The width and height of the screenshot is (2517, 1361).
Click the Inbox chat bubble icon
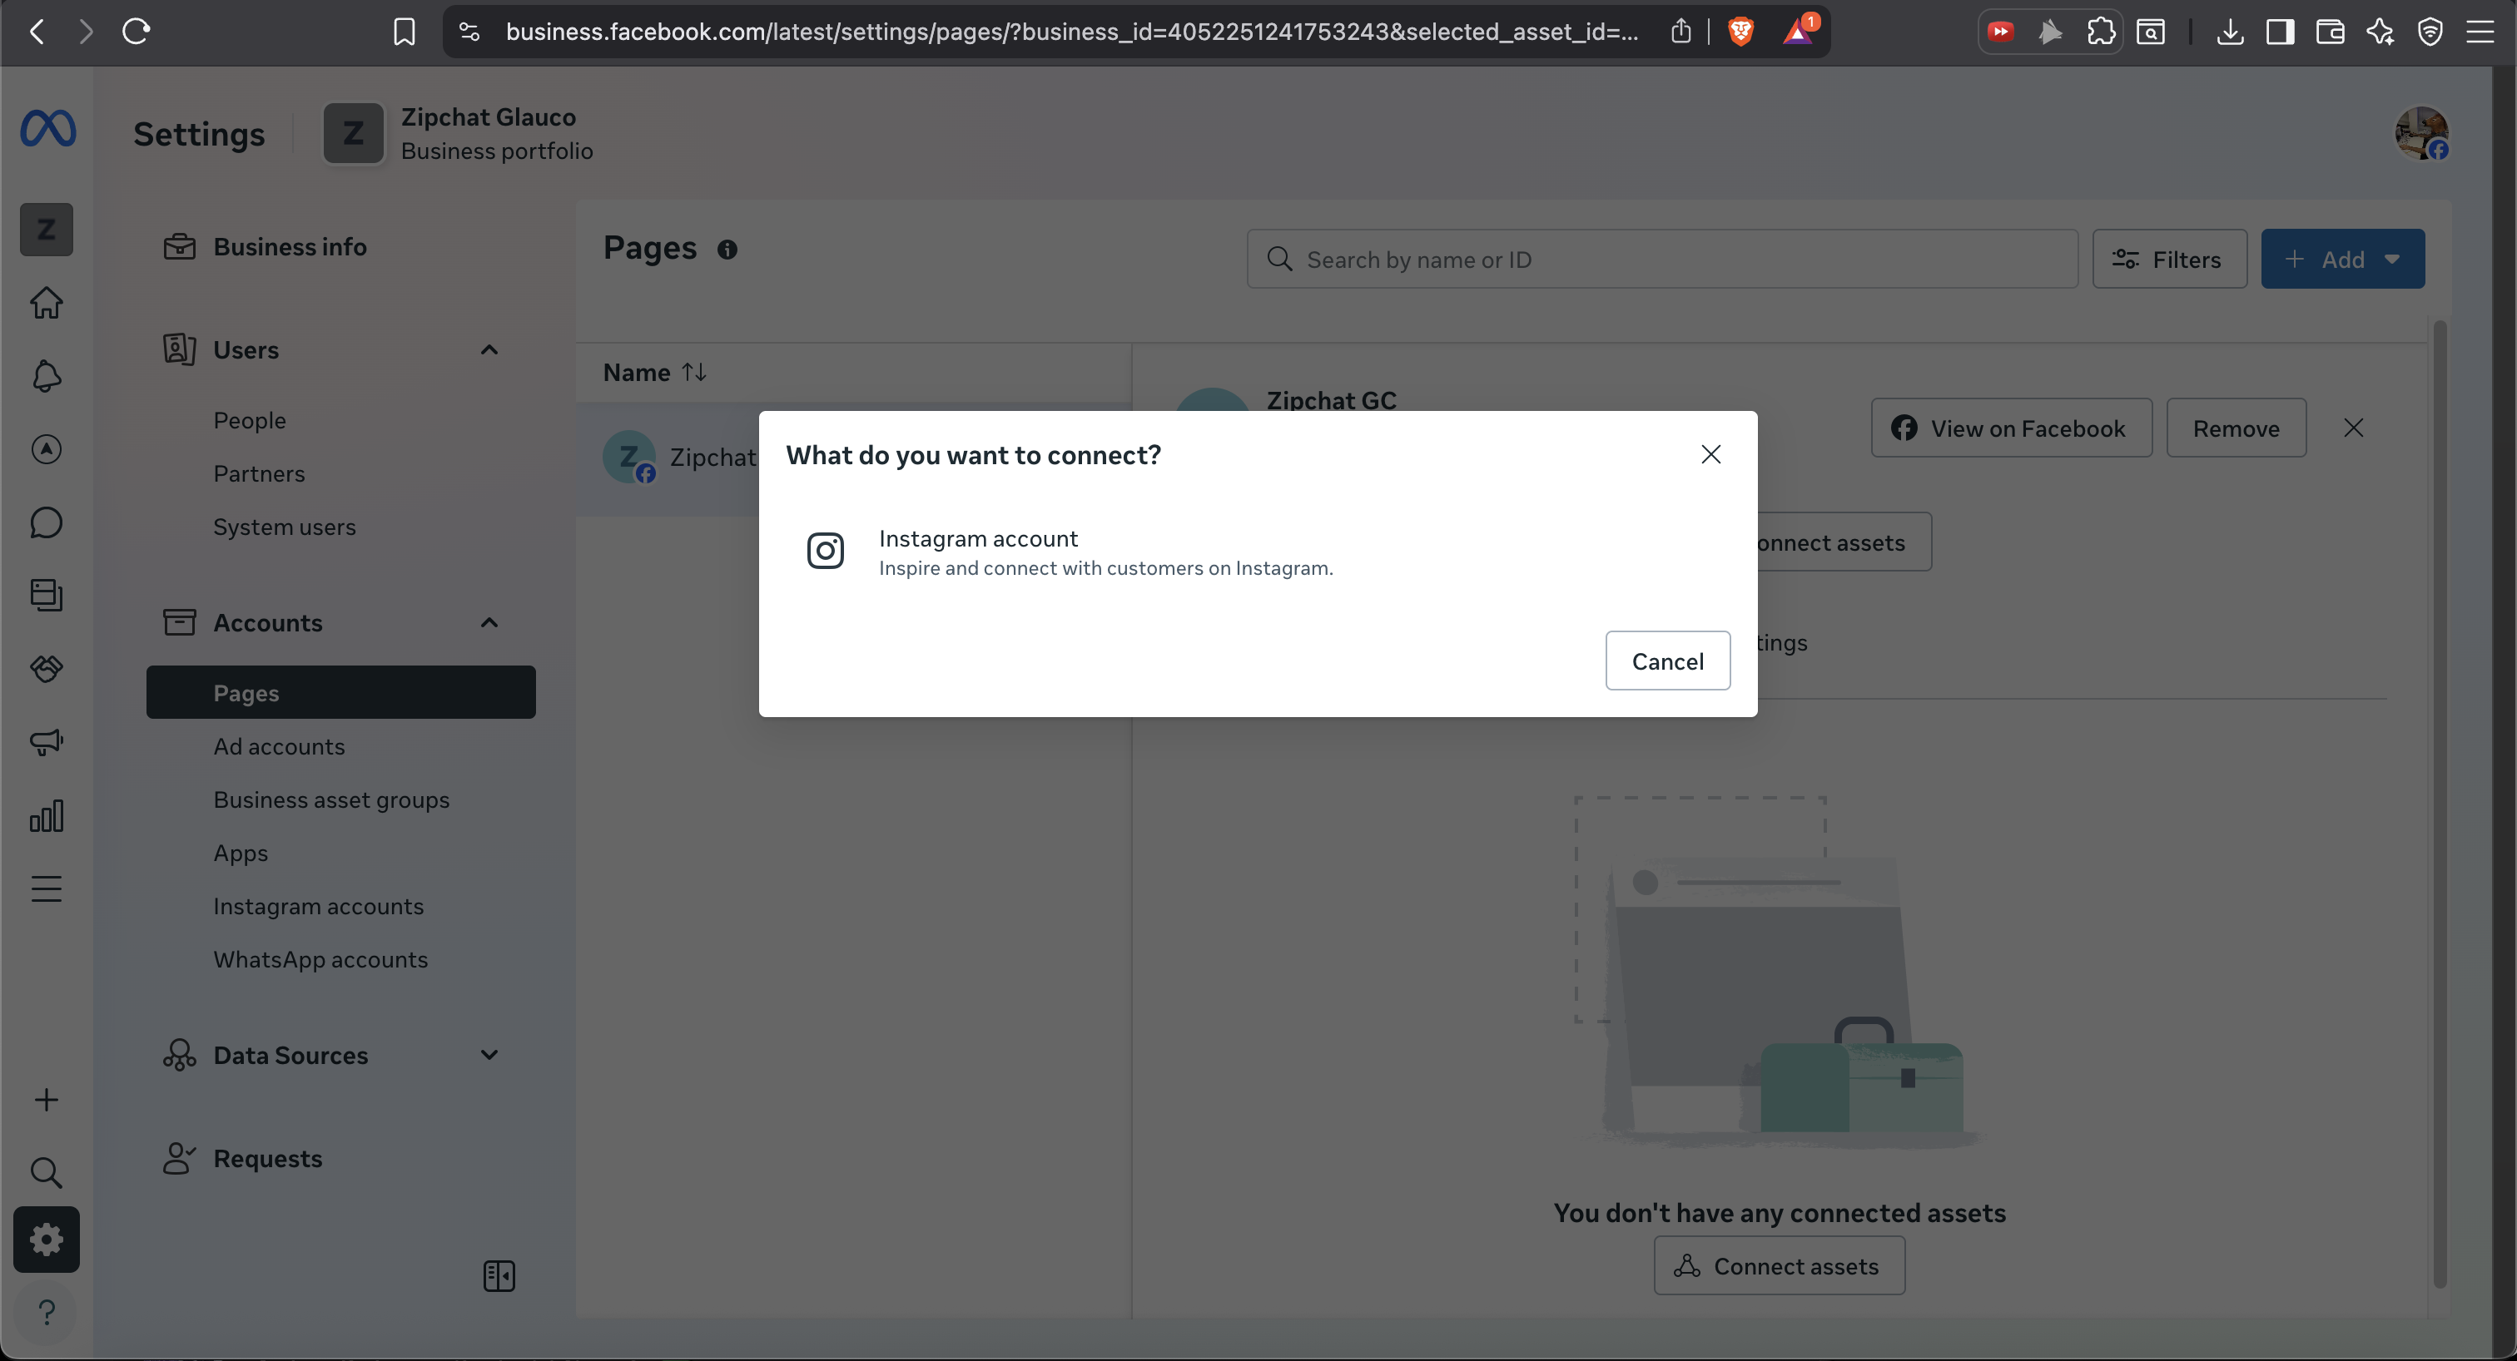46,522
